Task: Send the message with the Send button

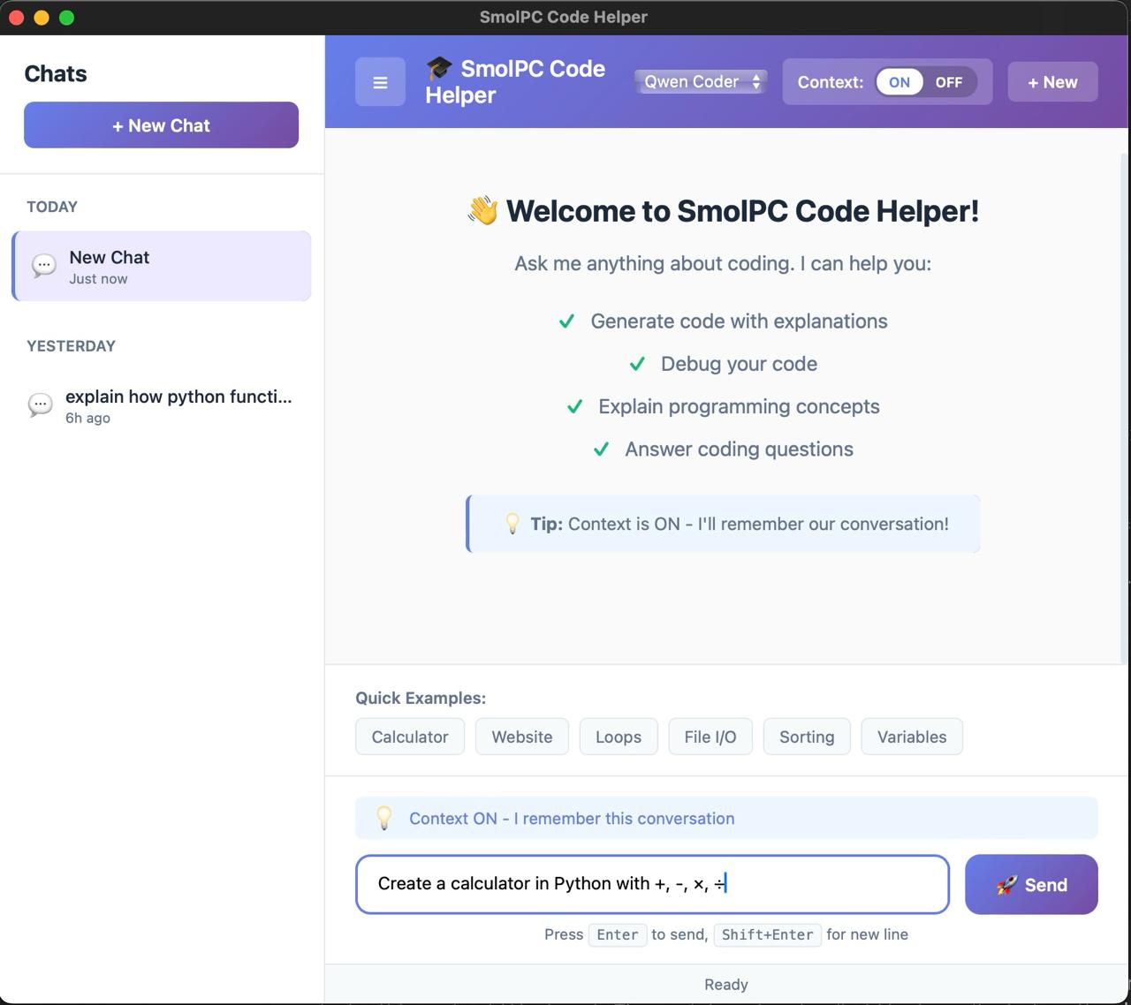Action: tap(1031, 884)
